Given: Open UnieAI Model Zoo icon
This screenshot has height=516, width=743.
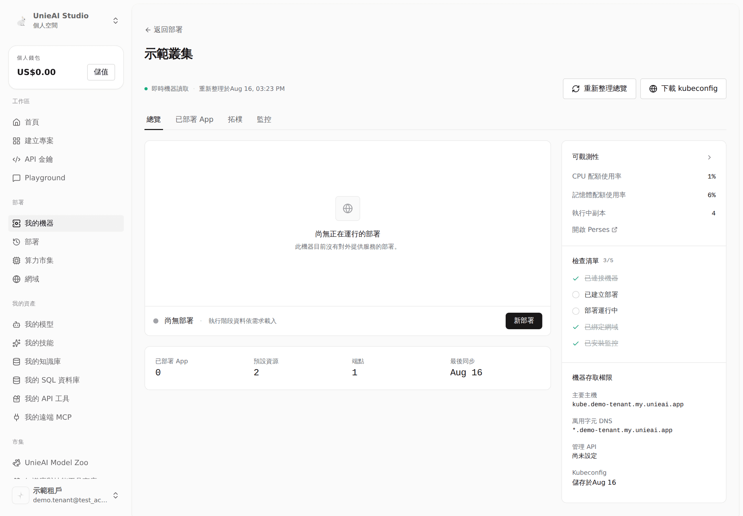Looking at the screenshot, I should (17, 463).
